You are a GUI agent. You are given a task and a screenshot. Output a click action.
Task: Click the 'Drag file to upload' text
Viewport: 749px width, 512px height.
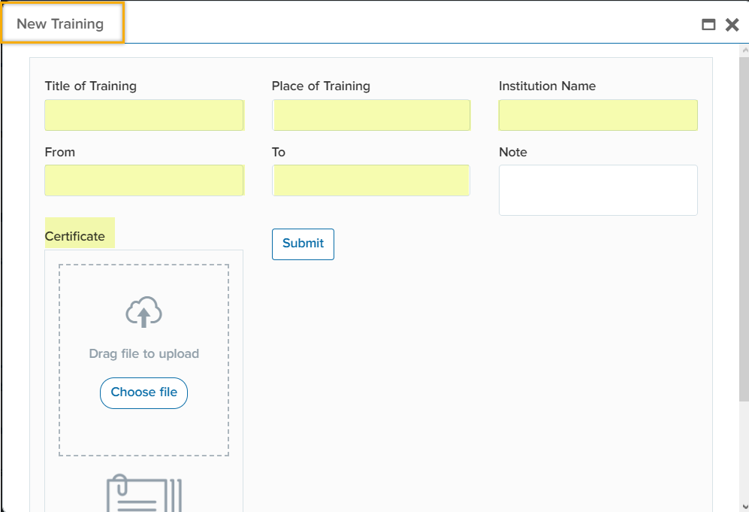(x=143, y=353)
